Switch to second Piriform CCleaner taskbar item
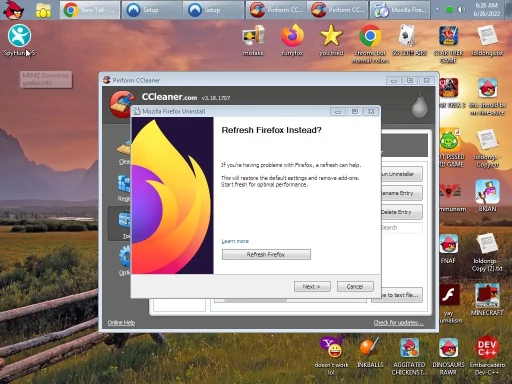The width and height of the screenshot is (512, 384). pos(337,10)
